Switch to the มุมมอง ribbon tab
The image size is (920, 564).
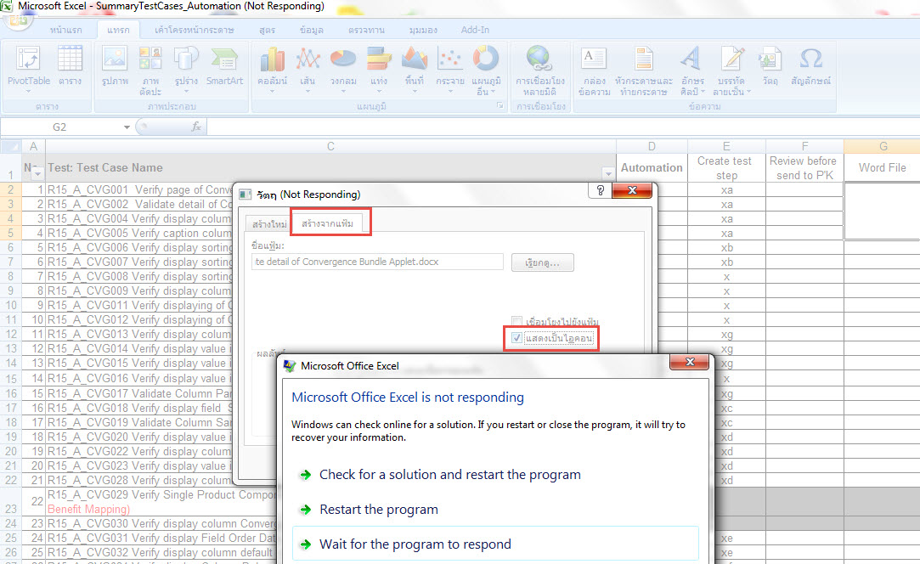423,30
